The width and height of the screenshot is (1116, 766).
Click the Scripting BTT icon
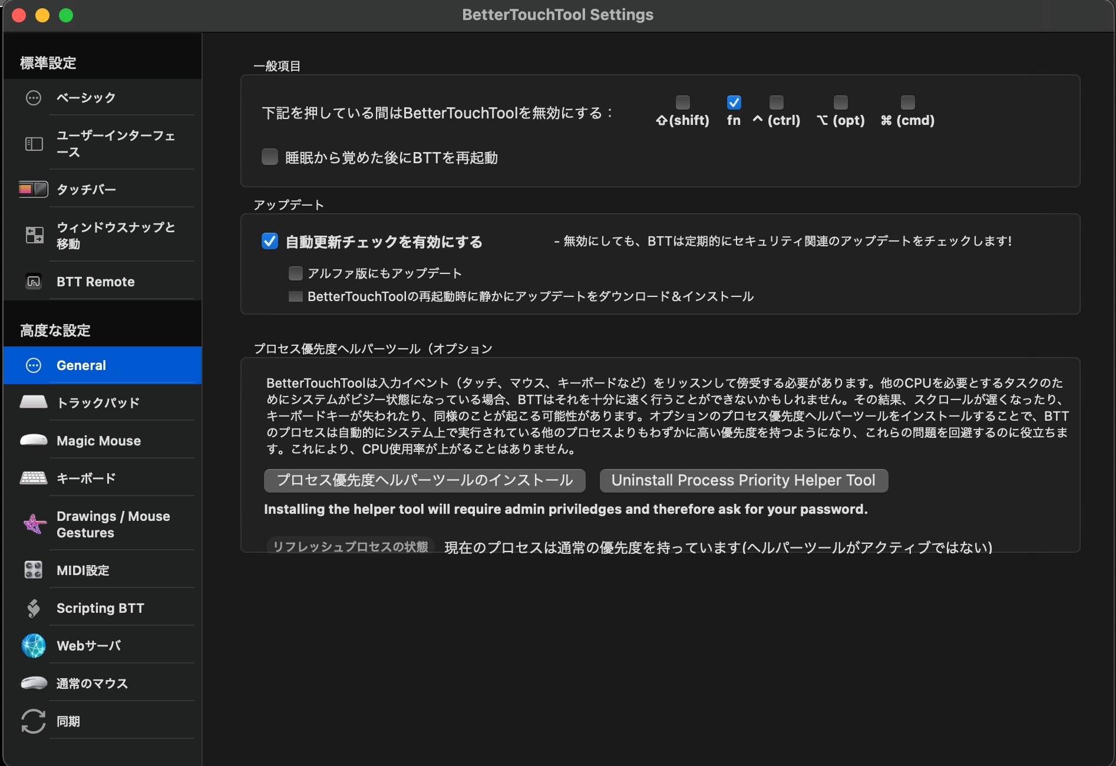tap(34, 608)
